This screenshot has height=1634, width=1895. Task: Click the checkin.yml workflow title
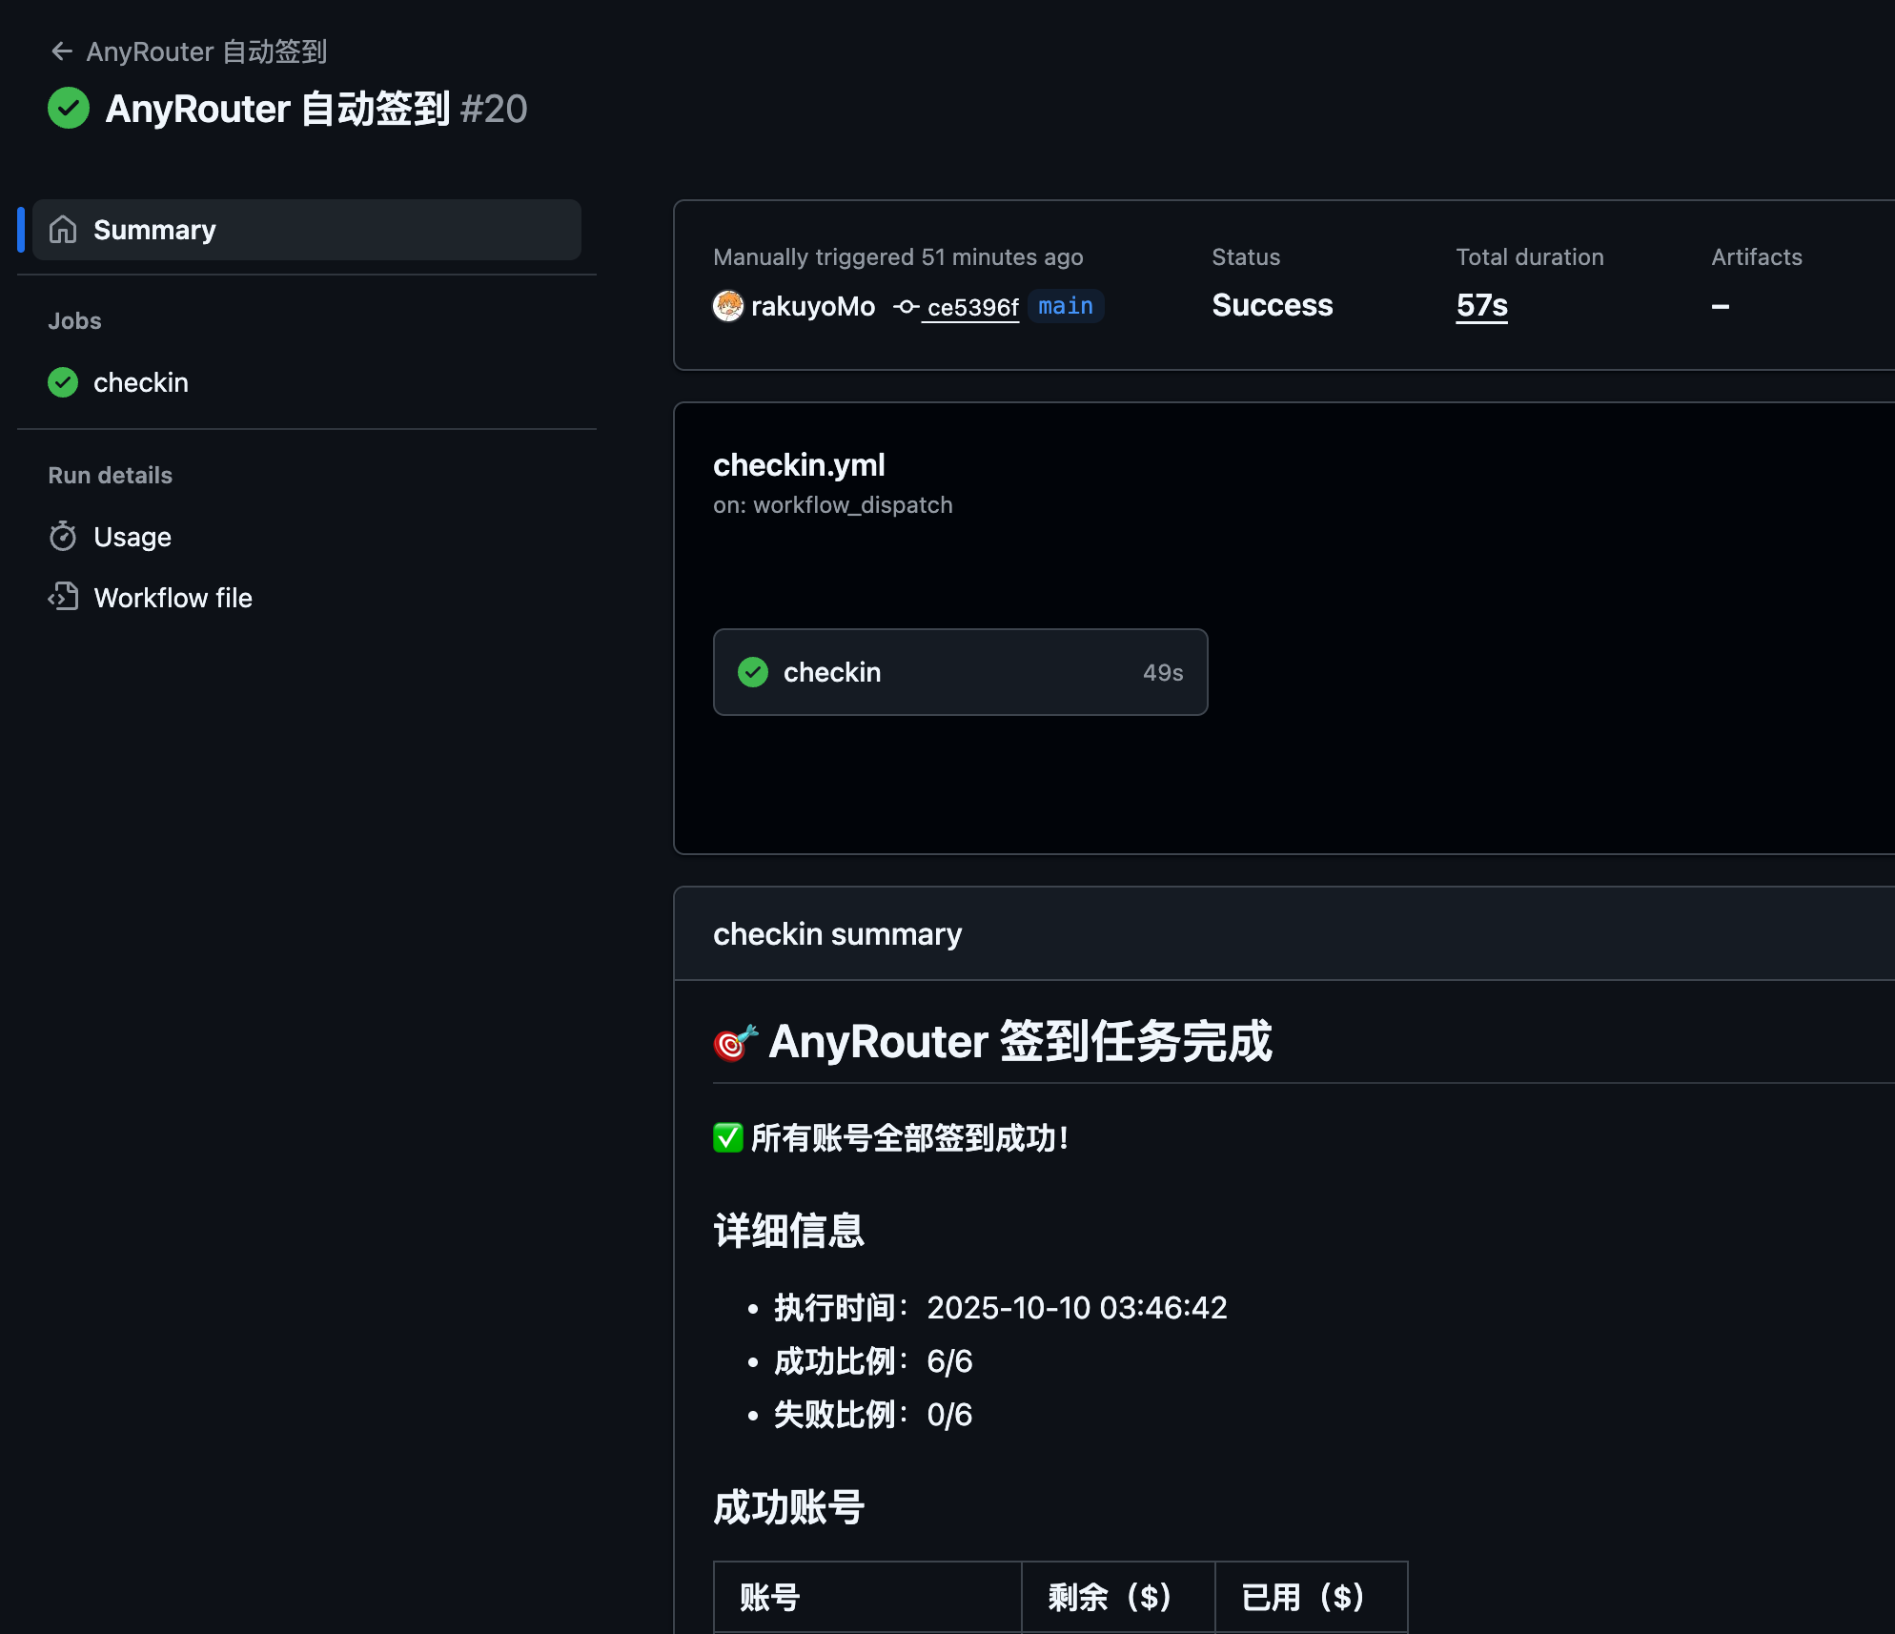coord(799,465)
